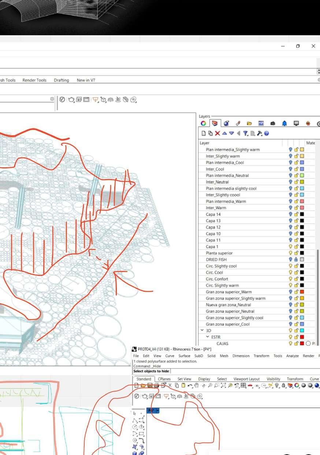Click the Pan hand icon in toolbar

pyautogui.click(x=196, y=385)
